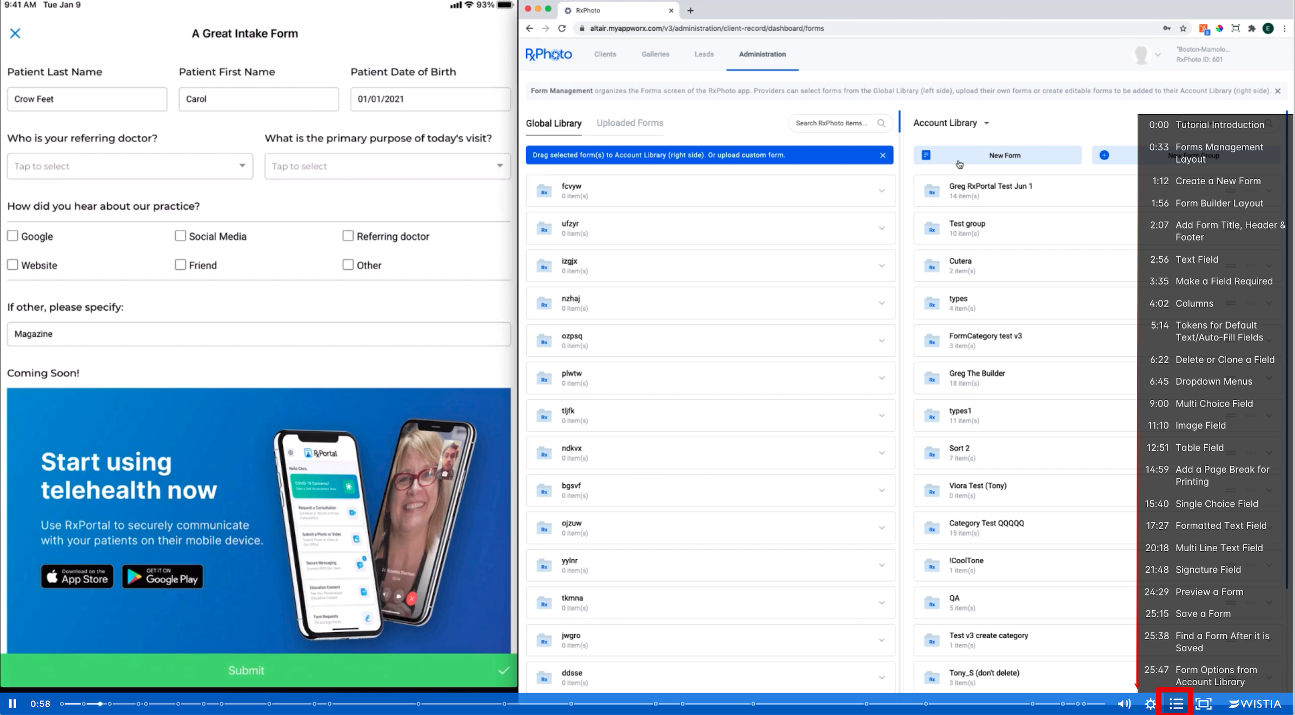Toggle the chapters list icon

click(x=1176, y=703)
